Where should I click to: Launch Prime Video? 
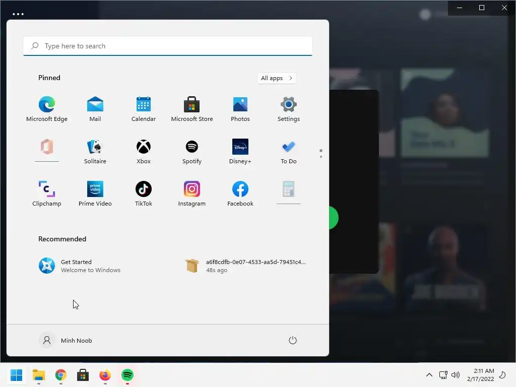click(x=95, y=194)
